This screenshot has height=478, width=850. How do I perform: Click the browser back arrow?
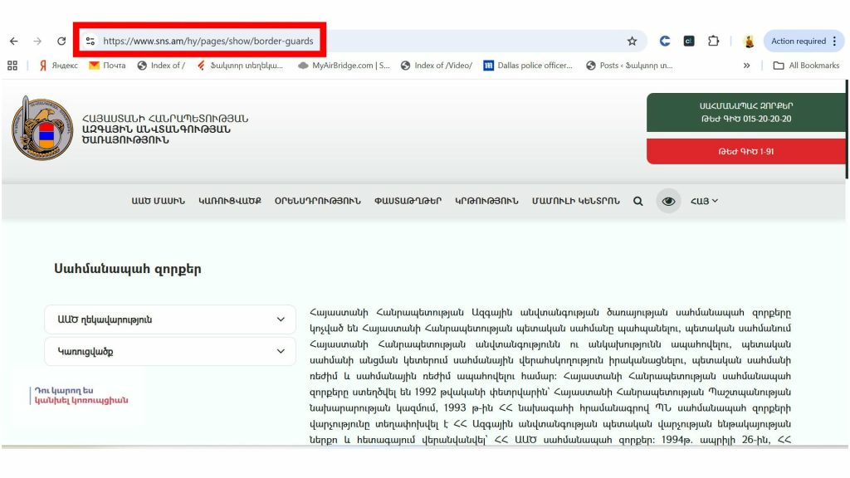[14, 41]
